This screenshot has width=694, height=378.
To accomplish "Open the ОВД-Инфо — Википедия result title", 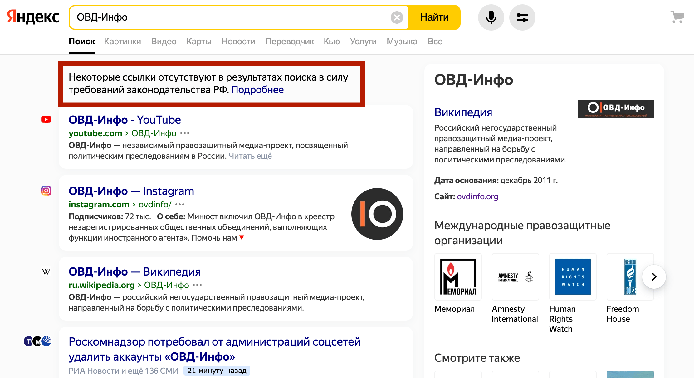I will click(134, 272).
